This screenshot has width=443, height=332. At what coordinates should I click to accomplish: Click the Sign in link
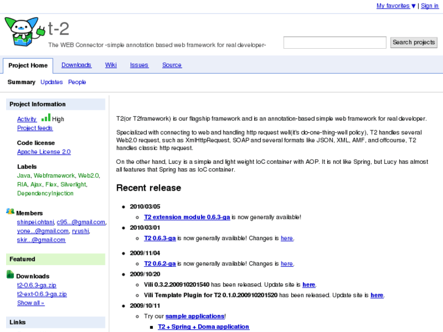click(x=430, y=6)
